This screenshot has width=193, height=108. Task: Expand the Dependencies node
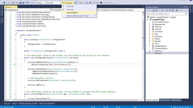150,24
